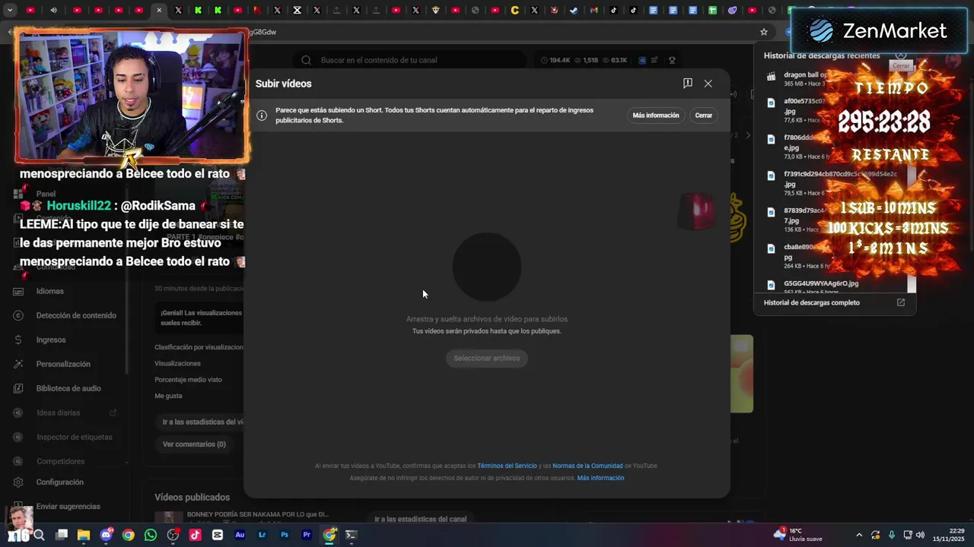Open WhatsApp from taskbar
This screenshot has height=547, width=974.
pos(151,535)
